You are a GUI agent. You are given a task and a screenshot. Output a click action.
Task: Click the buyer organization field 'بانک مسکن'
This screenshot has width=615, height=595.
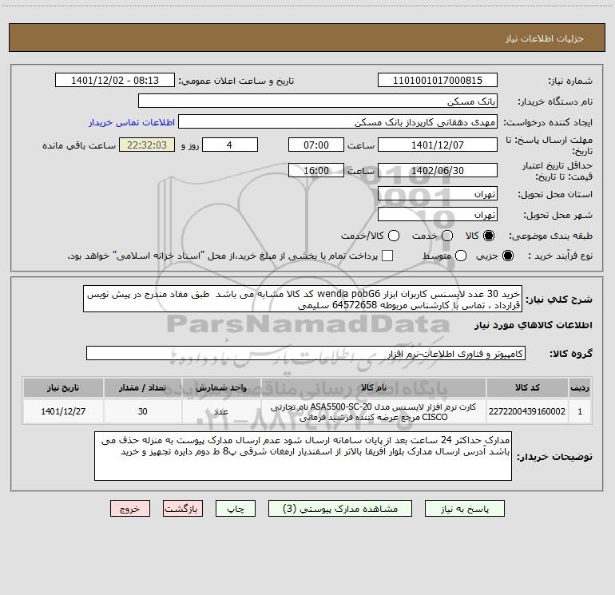[x=318, y=101]
